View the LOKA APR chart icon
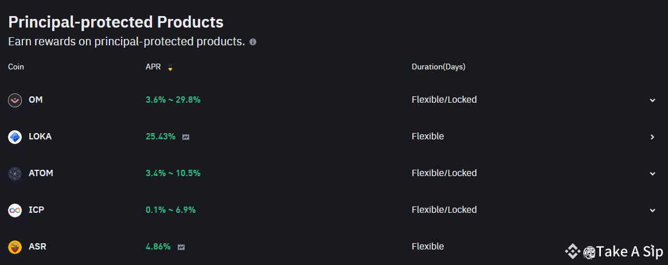The height and width of the screenshot is (265, 668). point(186,137)
